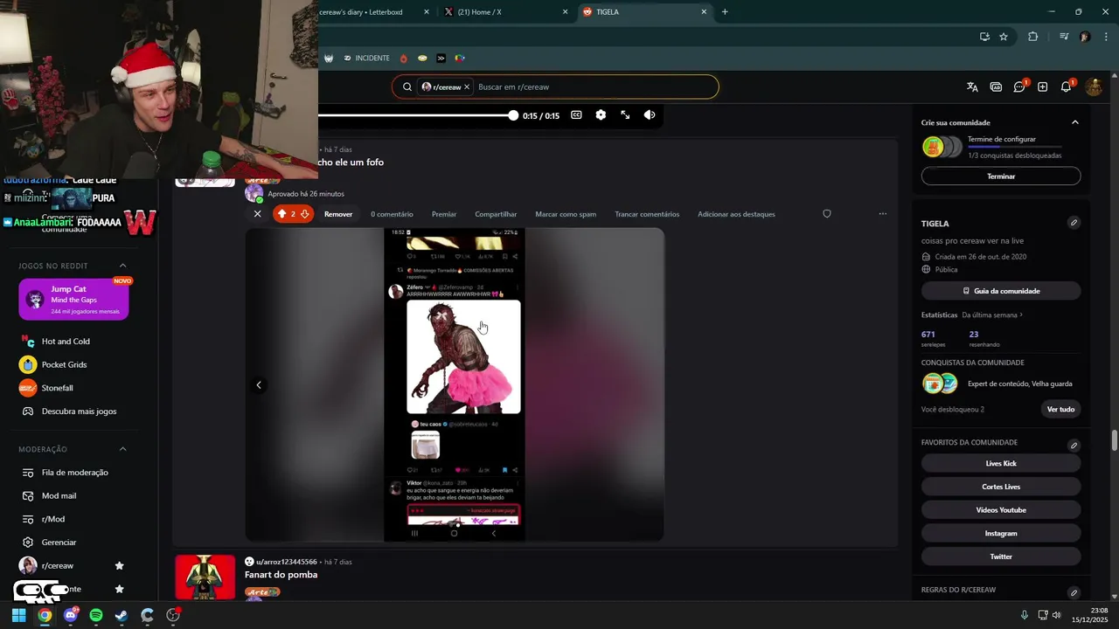Click Adicionar aos destaques
The height and width of the screenshot is (629, 1119).
click(736, 214)
